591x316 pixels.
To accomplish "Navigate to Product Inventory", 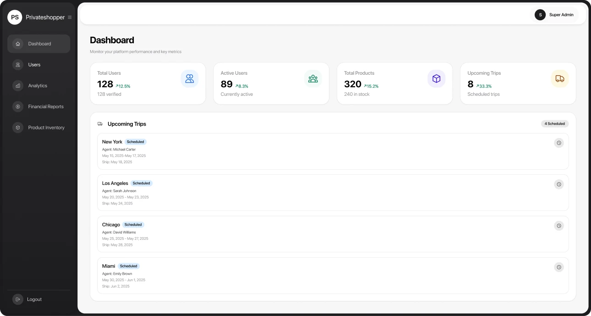I will click(38, 128).
